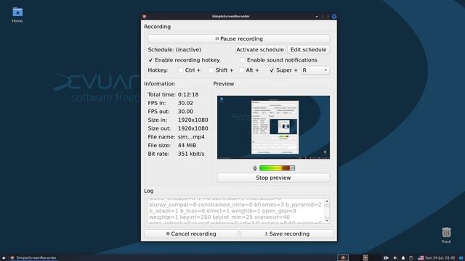465x261 pixels.
Task: Click Cancel recording button
Action: (191, 233)
